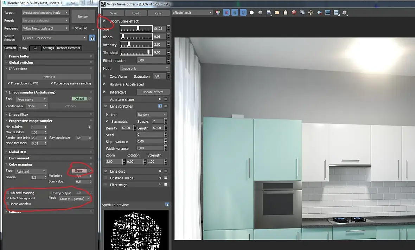Switch to RGB color channels icon
Image resolution: width=415 pixels, height=250 pixels.
(x=218, y=13)
